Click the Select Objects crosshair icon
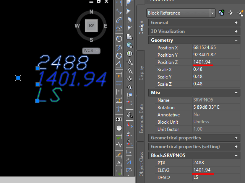Viewport: 245px width, 183px height. 230,13
